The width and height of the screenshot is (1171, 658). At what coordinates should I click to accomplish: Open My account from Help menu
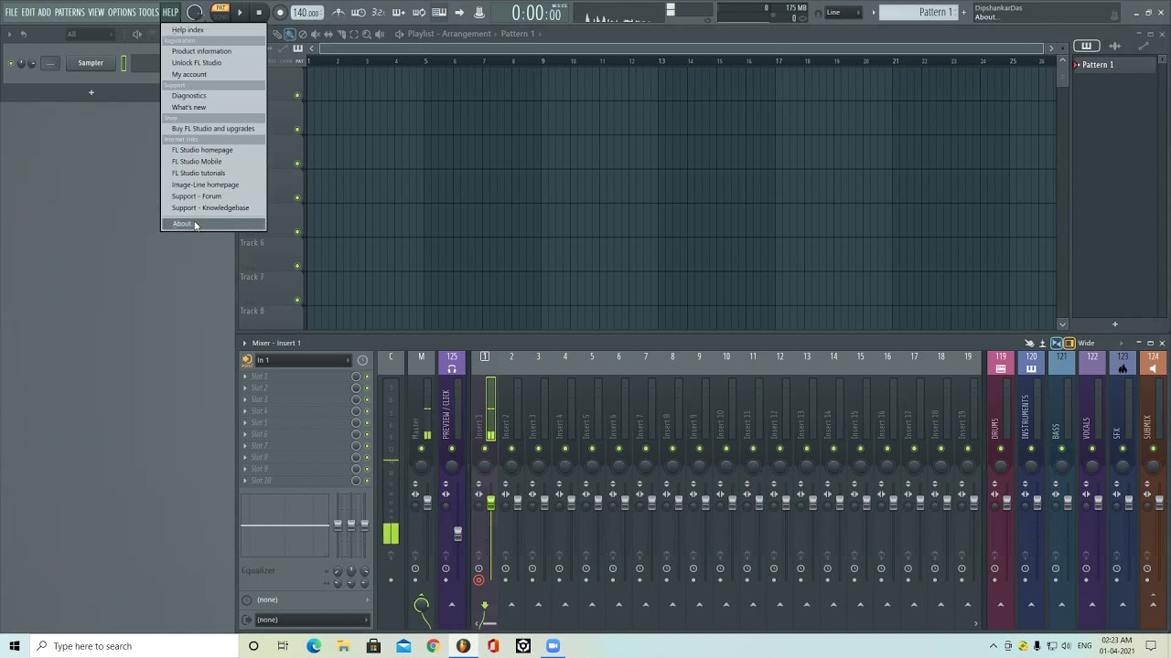pyautogui.click(x=213, y=74)
